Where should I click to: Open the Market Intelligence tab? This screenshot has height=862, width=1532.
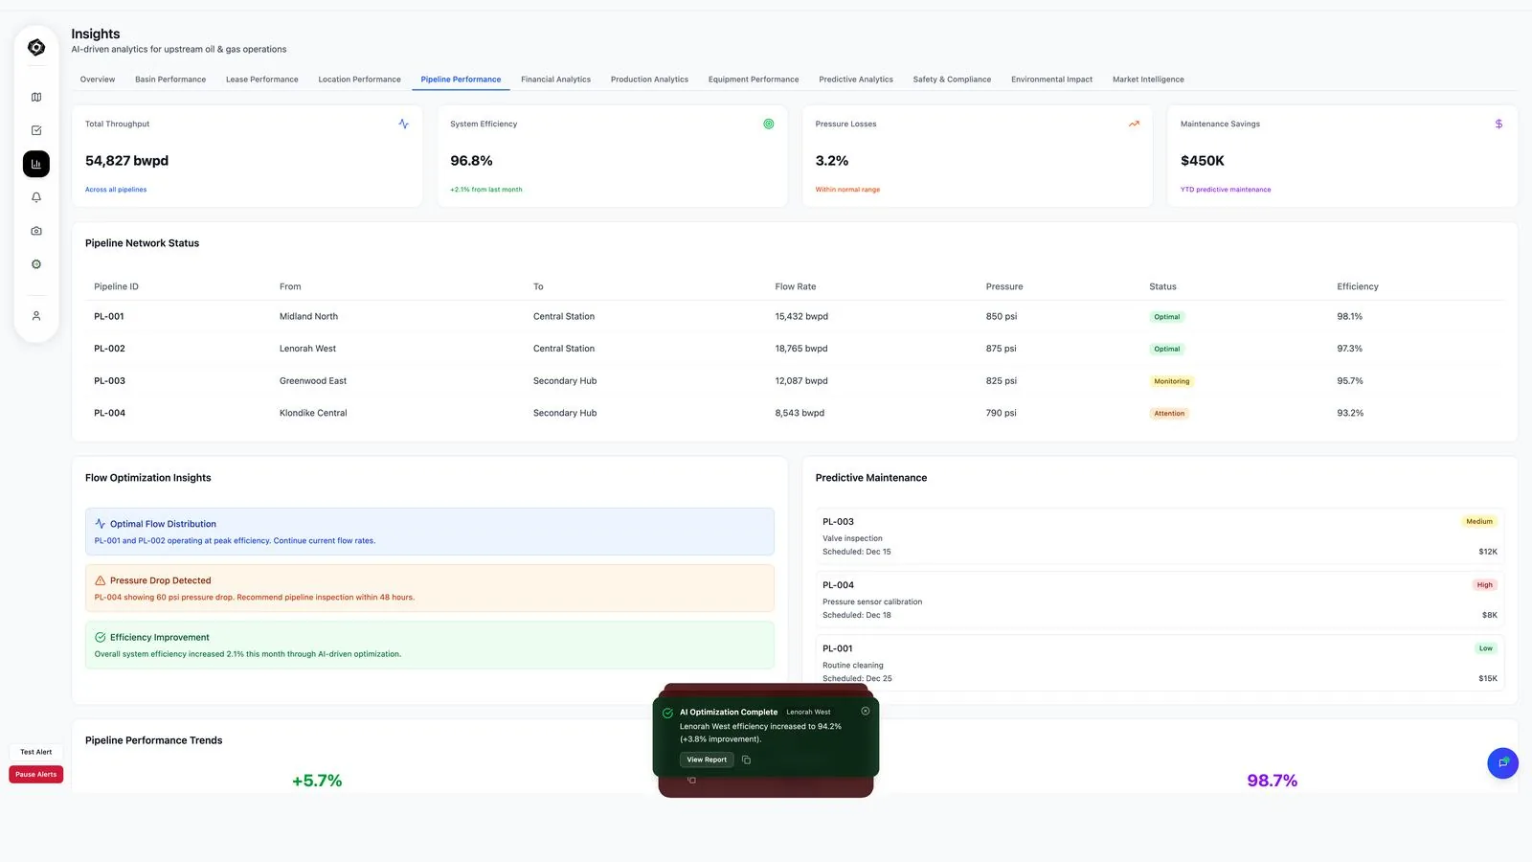[1148, 79]
